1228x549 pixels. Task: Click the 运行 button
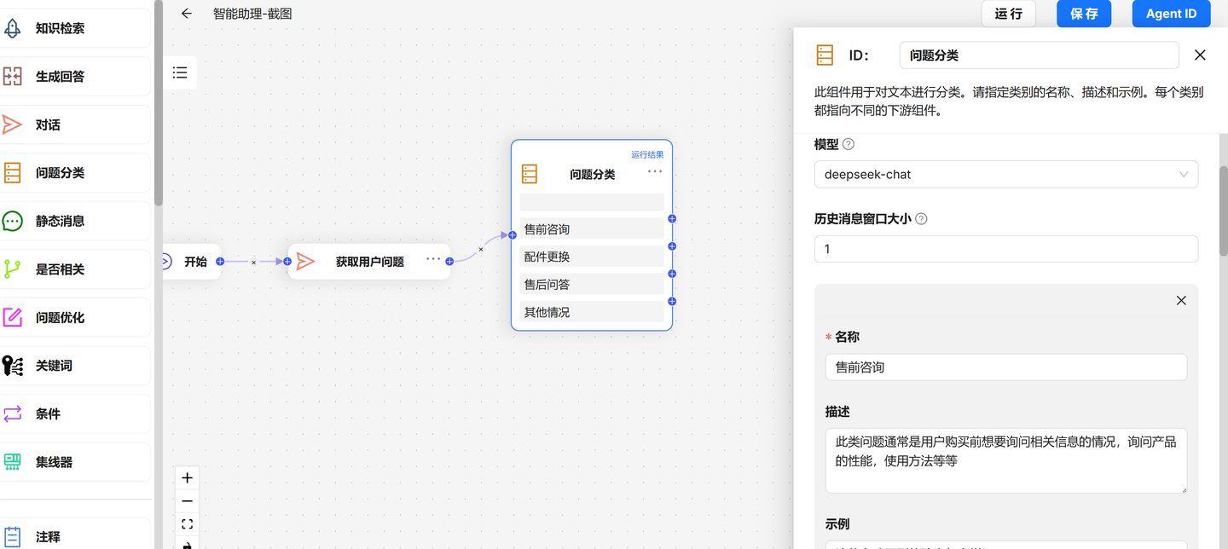1008,14
